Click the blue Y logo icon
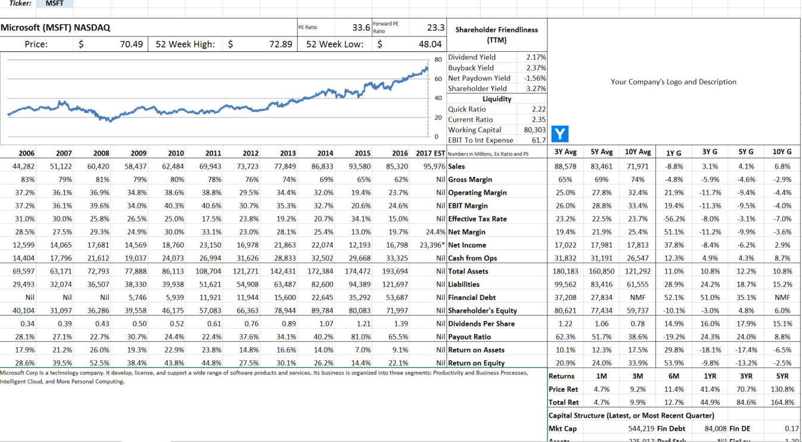Image resolution: width=802 pixels, height=442 pixels. coord(560,133)
